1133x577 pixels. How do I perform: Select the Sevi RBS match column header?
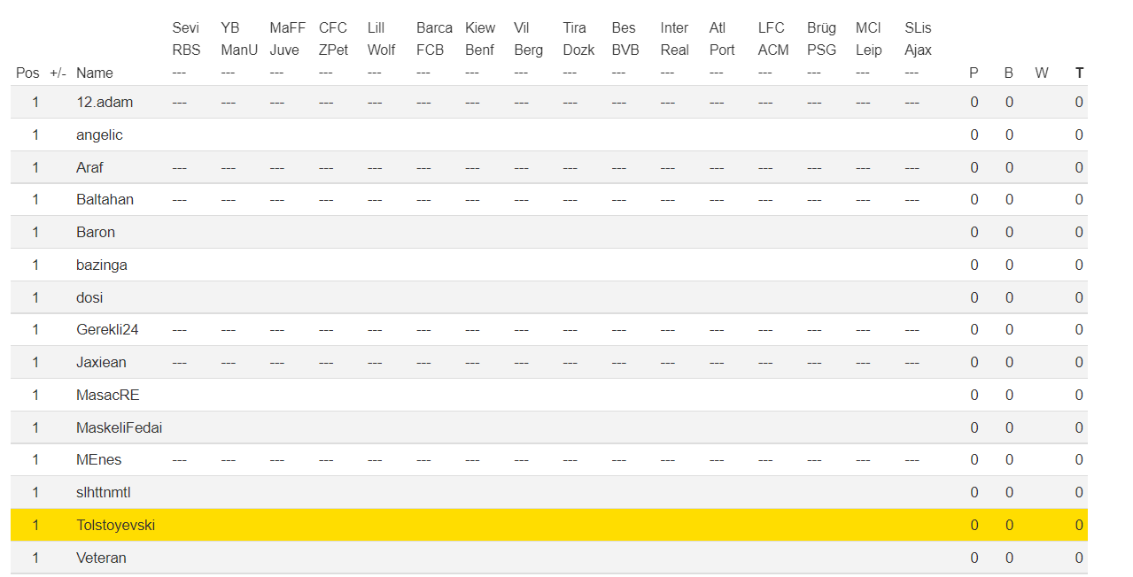pyautogui.click(x=186, y=39)
